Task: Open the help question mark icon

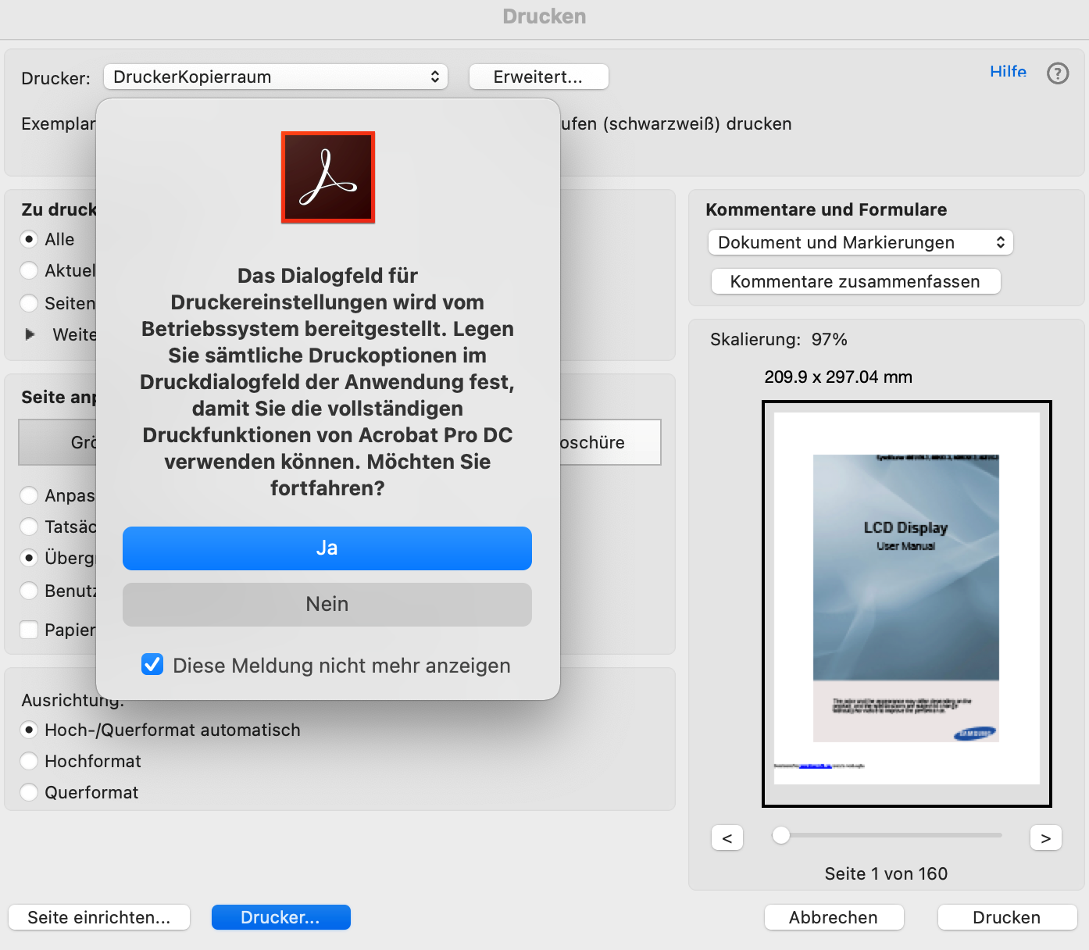Action: click(x=1058, y=73)
